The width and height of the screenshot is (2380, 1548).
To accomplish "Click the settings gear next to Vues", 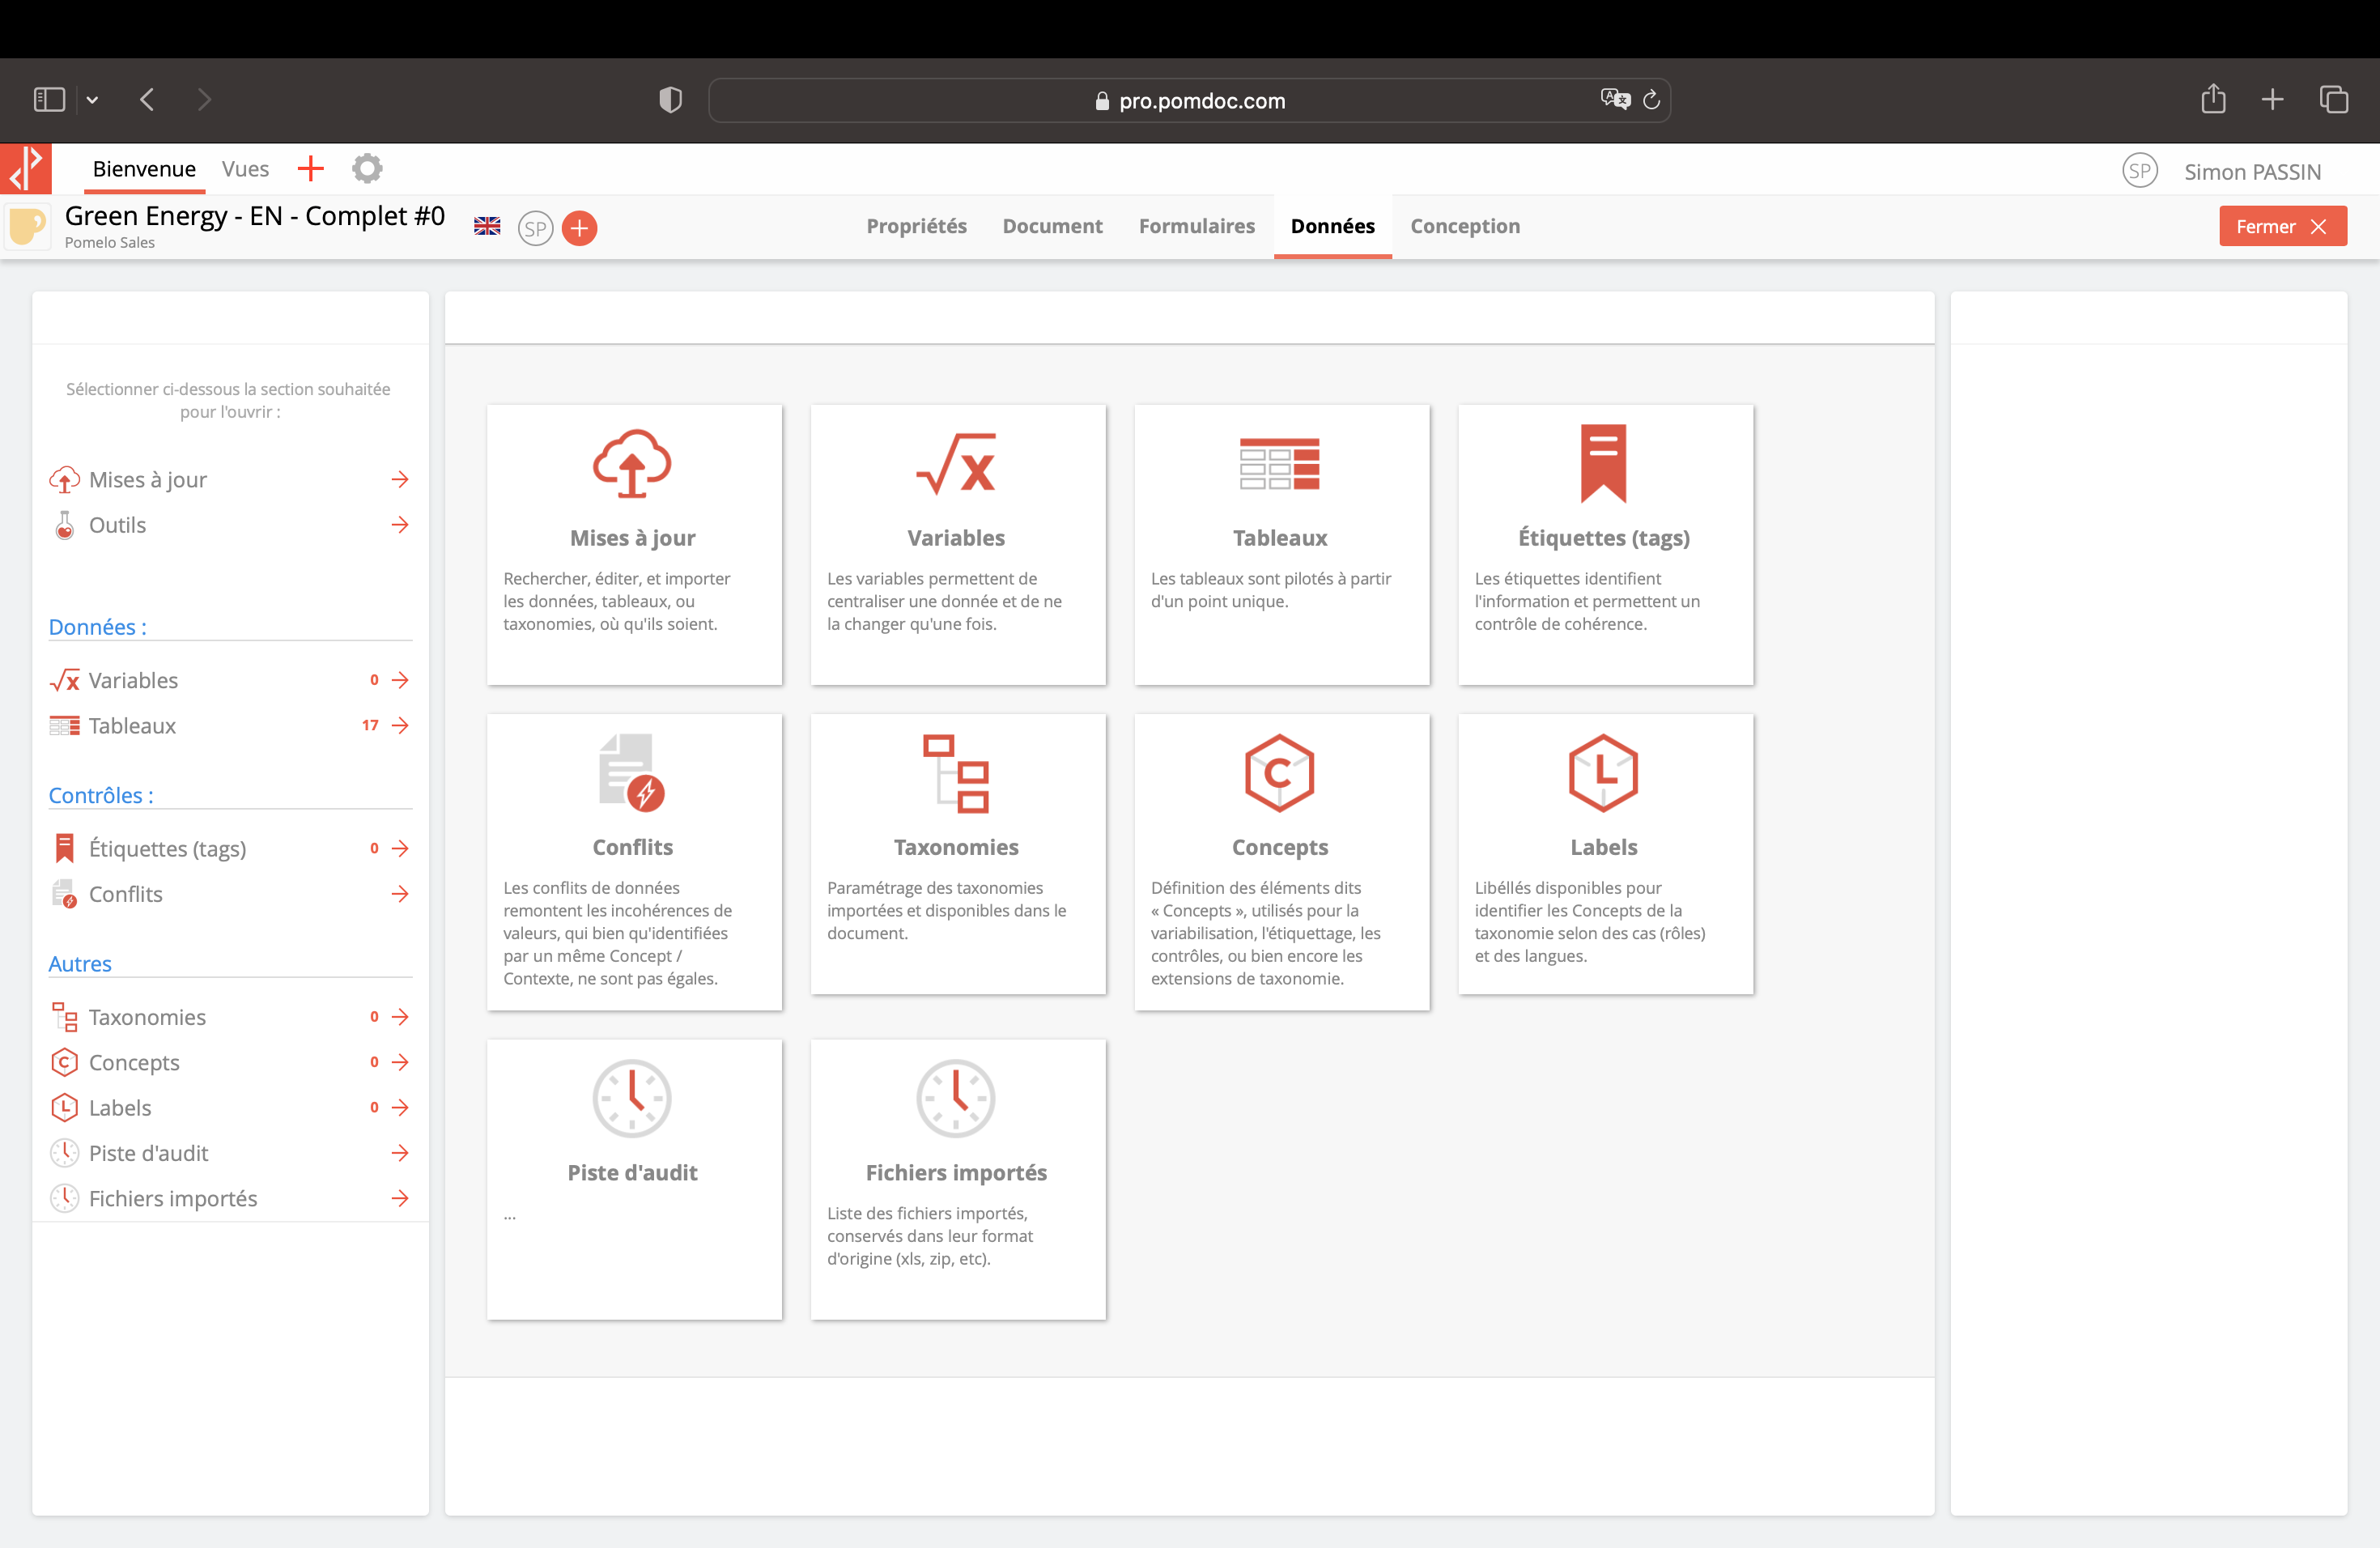I will click(367, 169).
